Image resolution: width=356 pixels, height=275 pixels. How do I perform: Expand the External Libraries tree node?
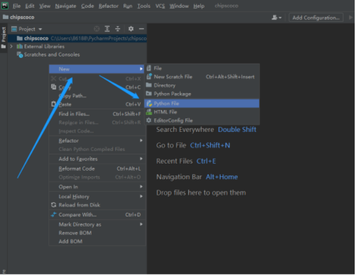[11, 46]
